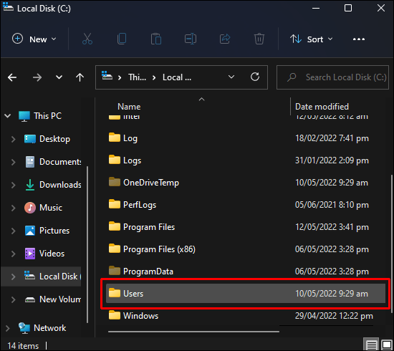The image size is (394, 351).
Task: Open the Sort dropdown menu
Action: click(311, 39)
